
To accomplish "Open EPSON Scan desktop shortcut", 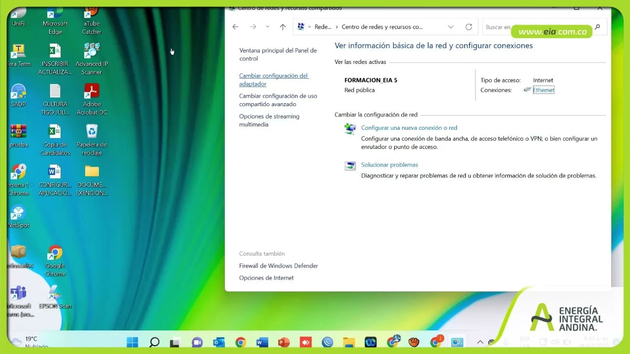I will (55, 294).
